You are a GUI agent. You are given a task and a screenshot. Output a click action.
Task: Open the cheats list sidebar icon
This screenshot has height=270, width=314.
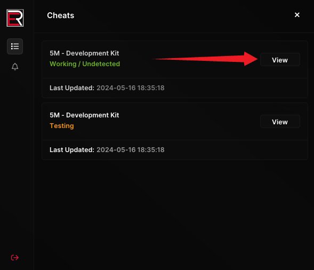[15, 46]
